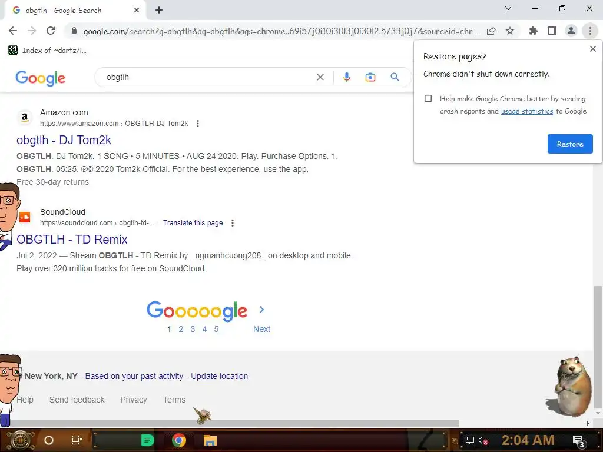Go to results page 2
Image resolution: width=603 pixels, height=452 pixels.
pyautogui.click(x=181, y=329)
